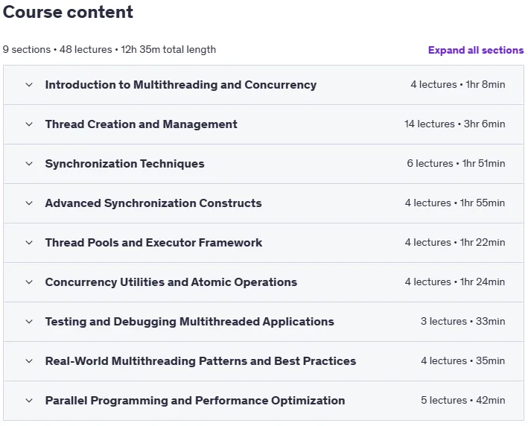Expand Introduction to Multithreading and Concurrency chevron
528x426 pixels.
coord(29,85)
